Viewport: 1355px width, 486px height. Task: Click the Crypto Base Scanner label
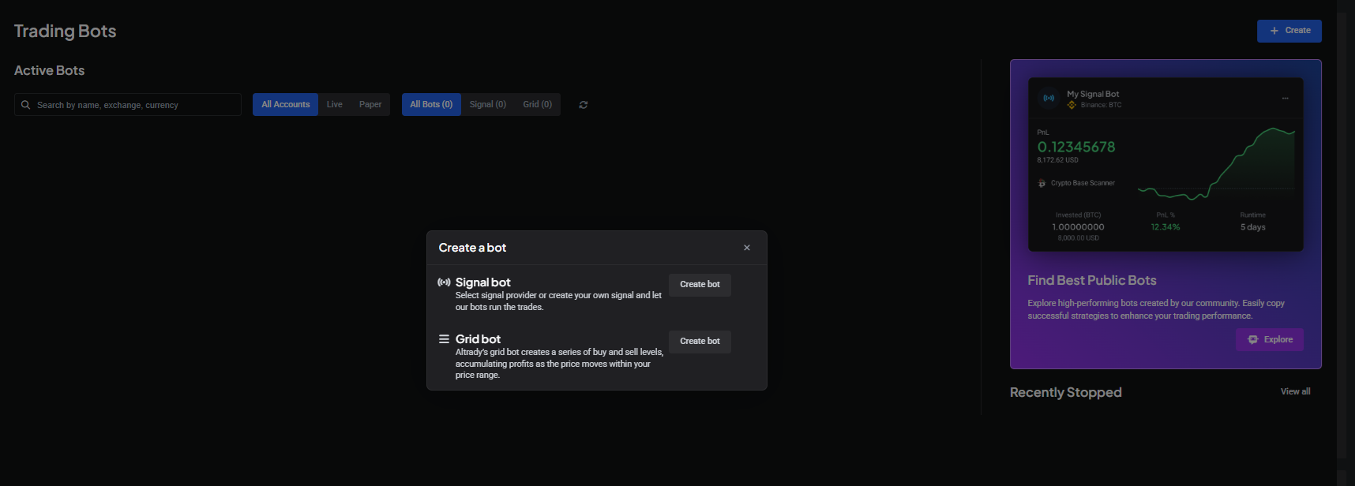pyautogui.click(x=1083, y=183)
